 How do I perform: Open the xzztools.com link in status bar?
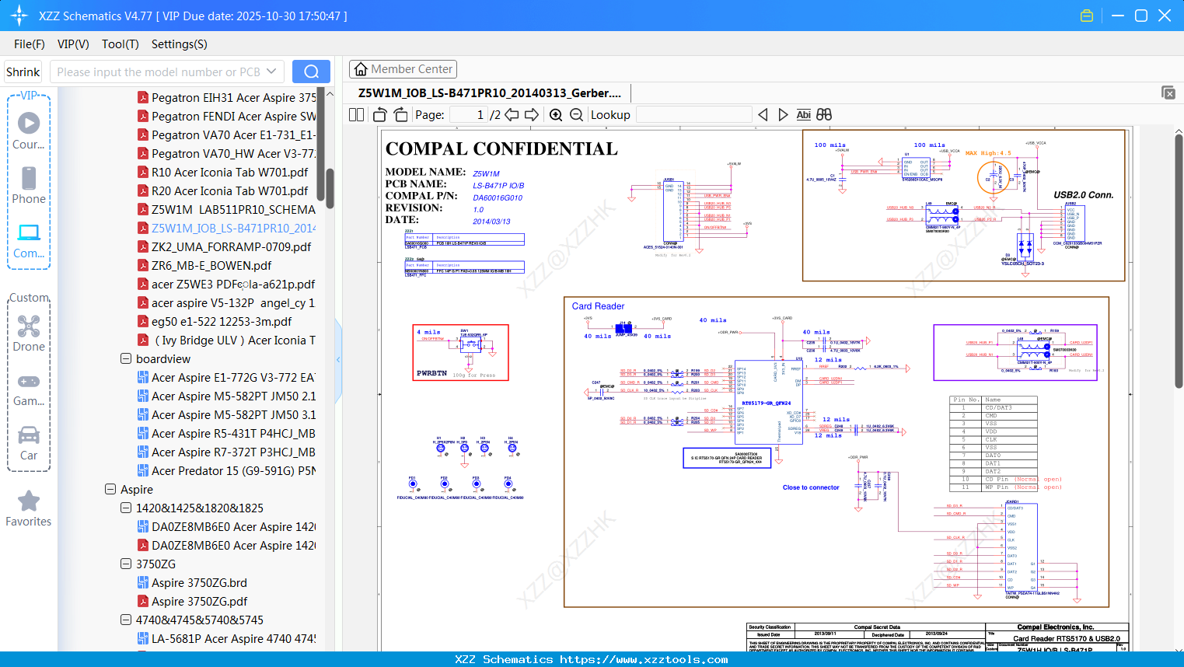coord(644,659)
